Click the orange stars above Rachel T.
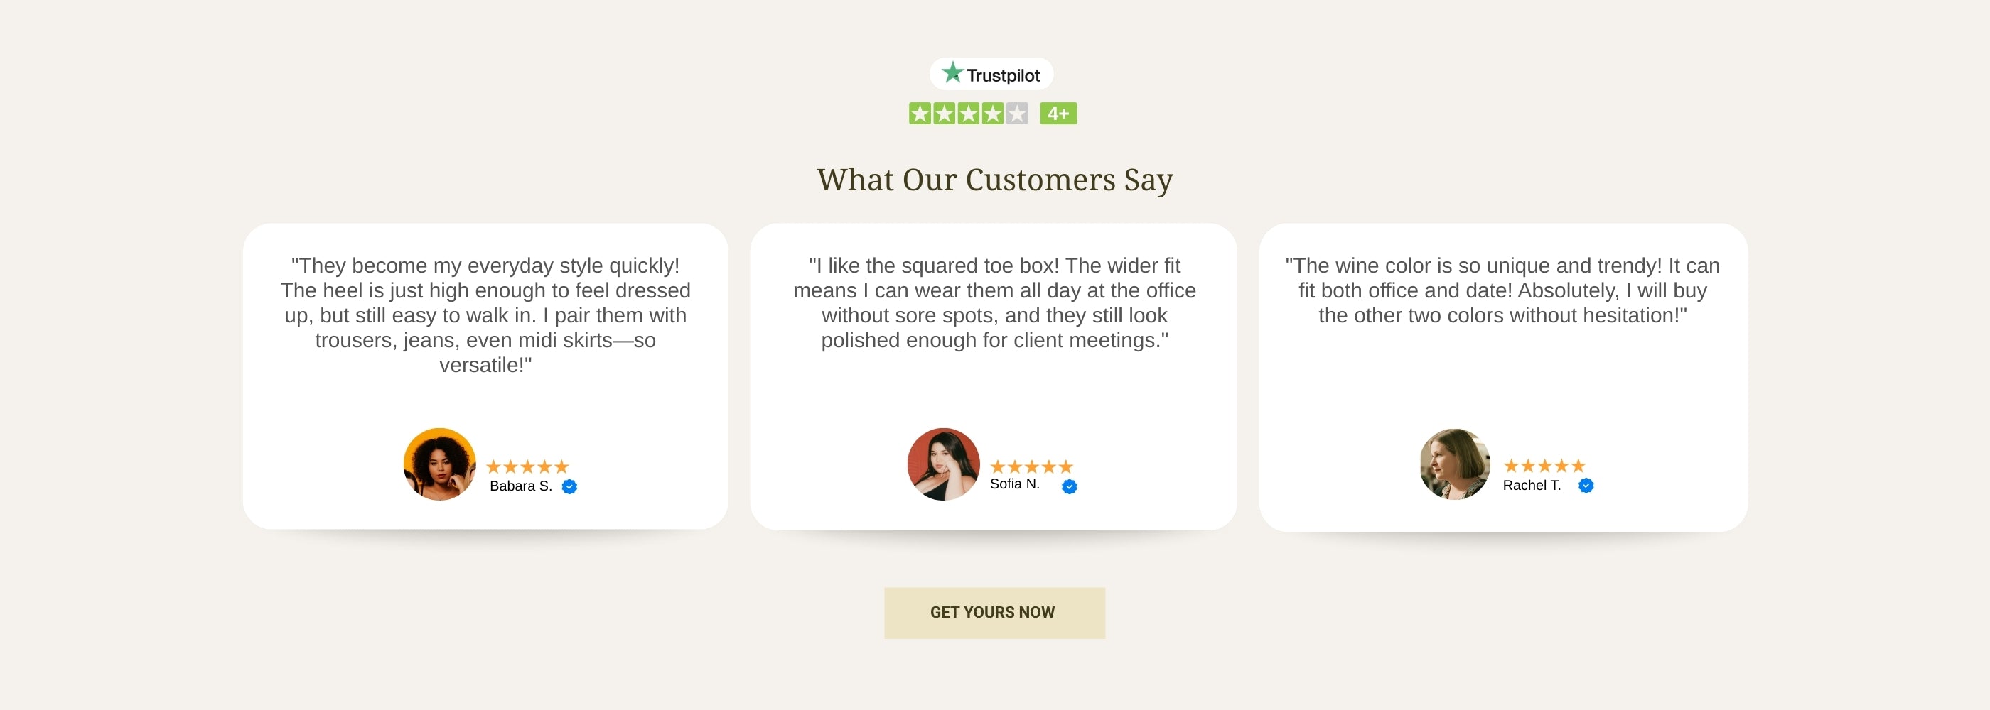1990x710 pixels. [1544, 465]
